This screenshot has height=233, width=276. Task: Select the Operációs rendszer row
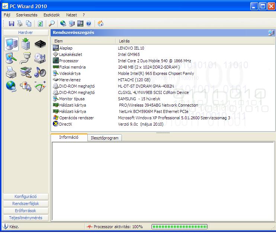click(x=163, y=118)
